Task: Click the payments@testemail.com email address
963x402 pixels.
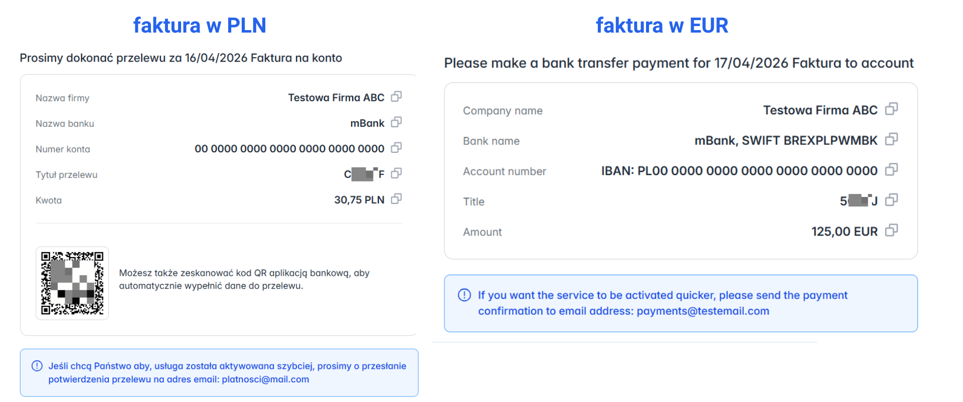Action: point(703,311)
